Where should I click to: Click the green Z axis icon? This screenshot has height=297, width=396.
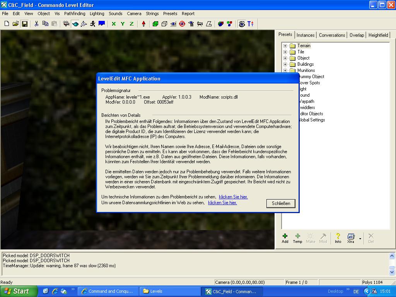coord(131,24)
